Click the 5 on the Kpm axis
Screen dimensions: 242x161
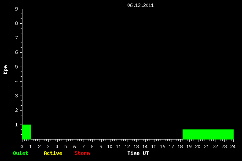tap(17, 67)
